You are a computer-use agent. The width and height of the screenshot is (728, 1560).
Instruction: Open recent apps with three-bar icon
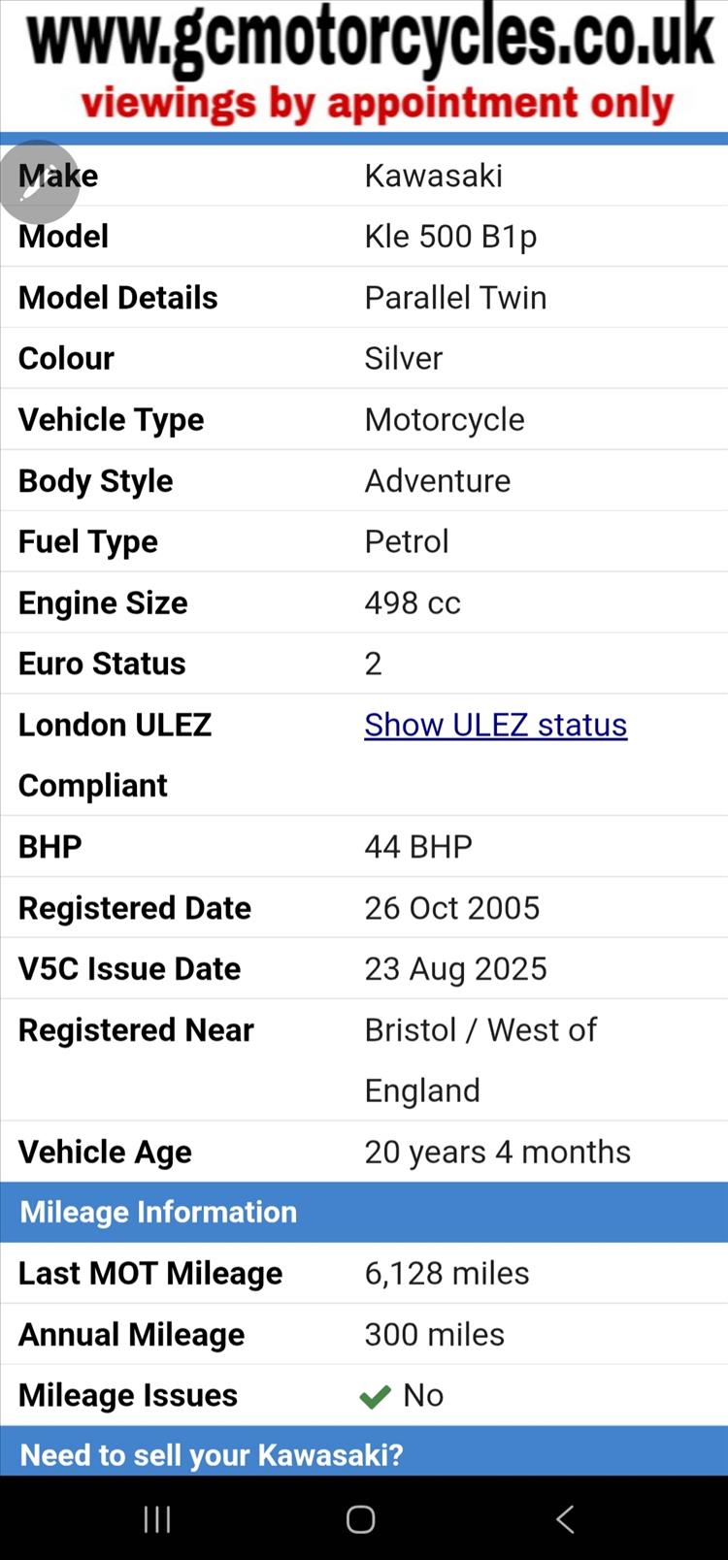point(157,1519)
